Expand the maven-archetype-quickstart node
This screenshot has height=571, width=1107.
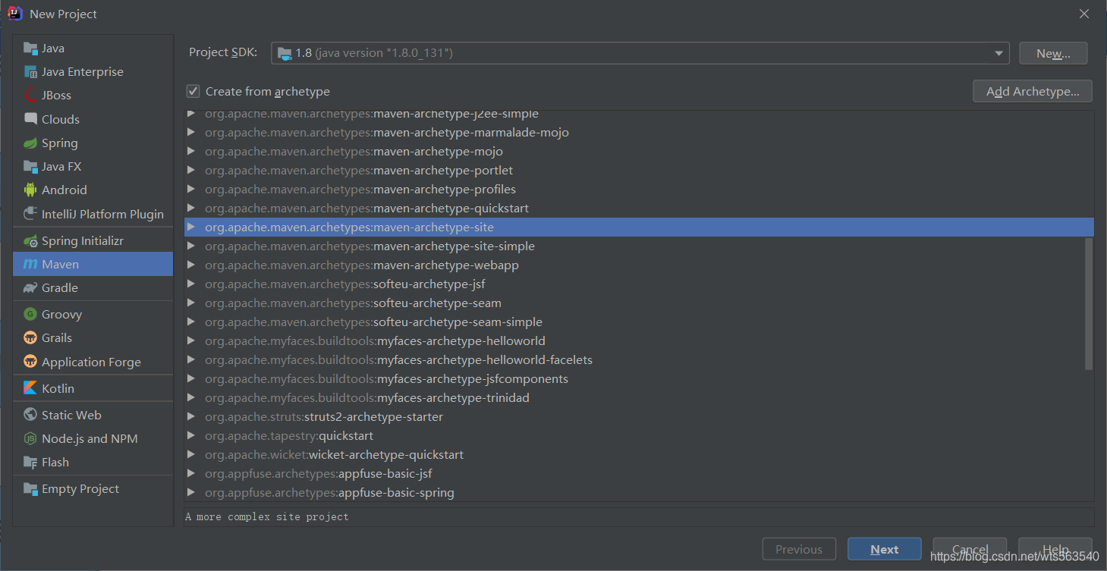[x=191, y=209]
